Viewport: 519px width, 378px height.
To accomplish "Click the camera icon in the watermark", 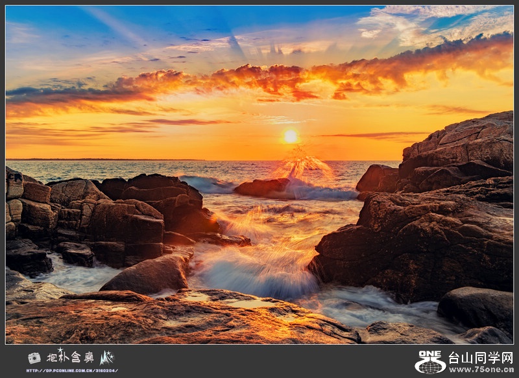I will (x=34, y=358).
